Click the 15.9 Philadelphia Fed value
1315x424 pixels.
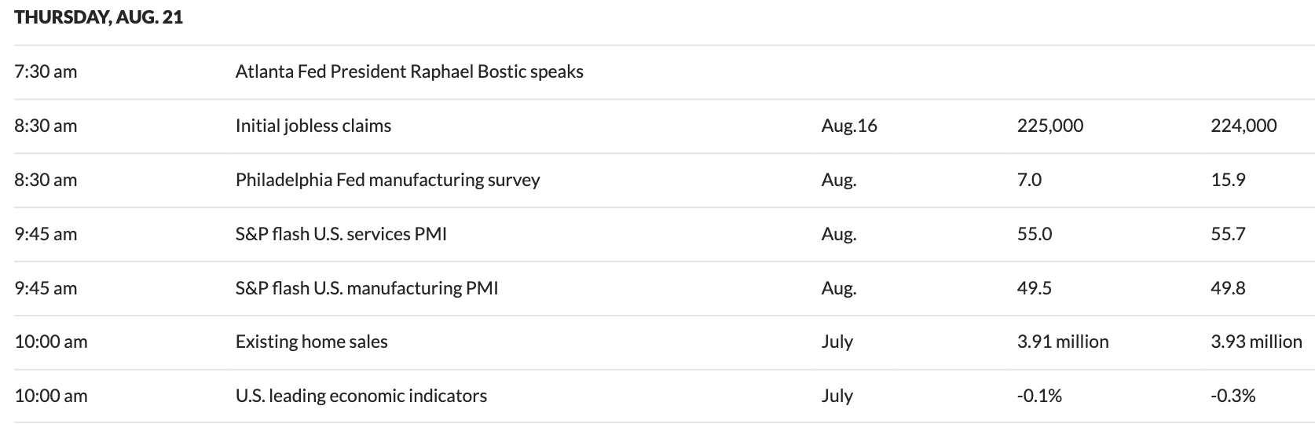[x=1228, y=180]
